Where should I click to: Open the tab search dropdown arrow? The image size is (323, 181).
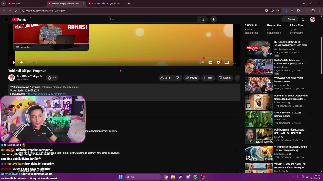[3, 4]
